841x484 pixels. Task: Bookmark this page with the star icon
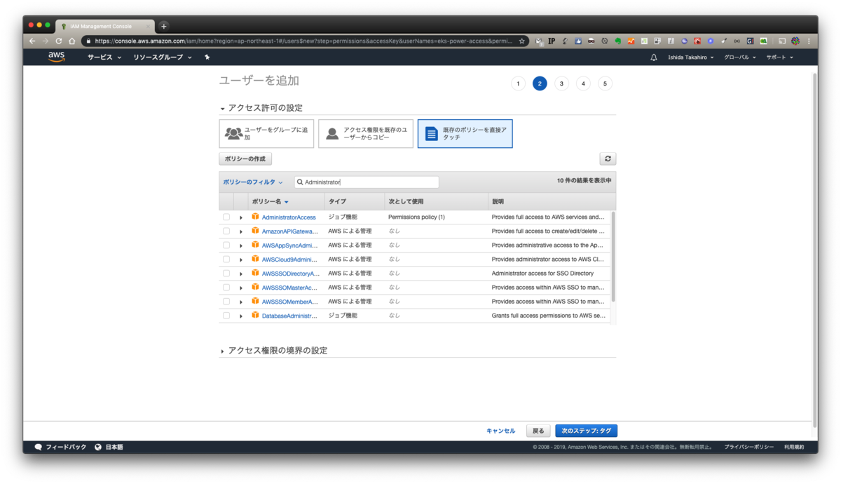pos(521,41)
